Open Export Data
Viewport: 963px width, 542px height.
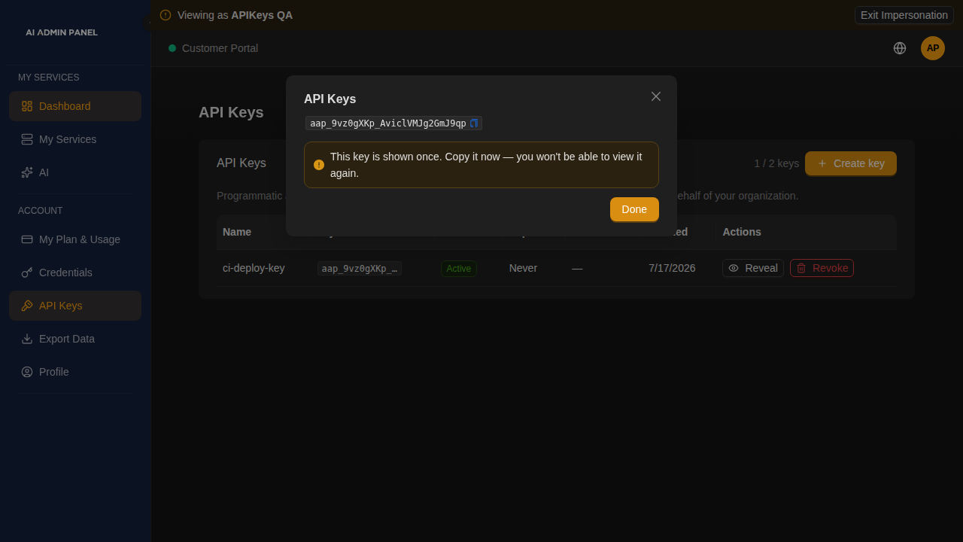click(75, 339)
